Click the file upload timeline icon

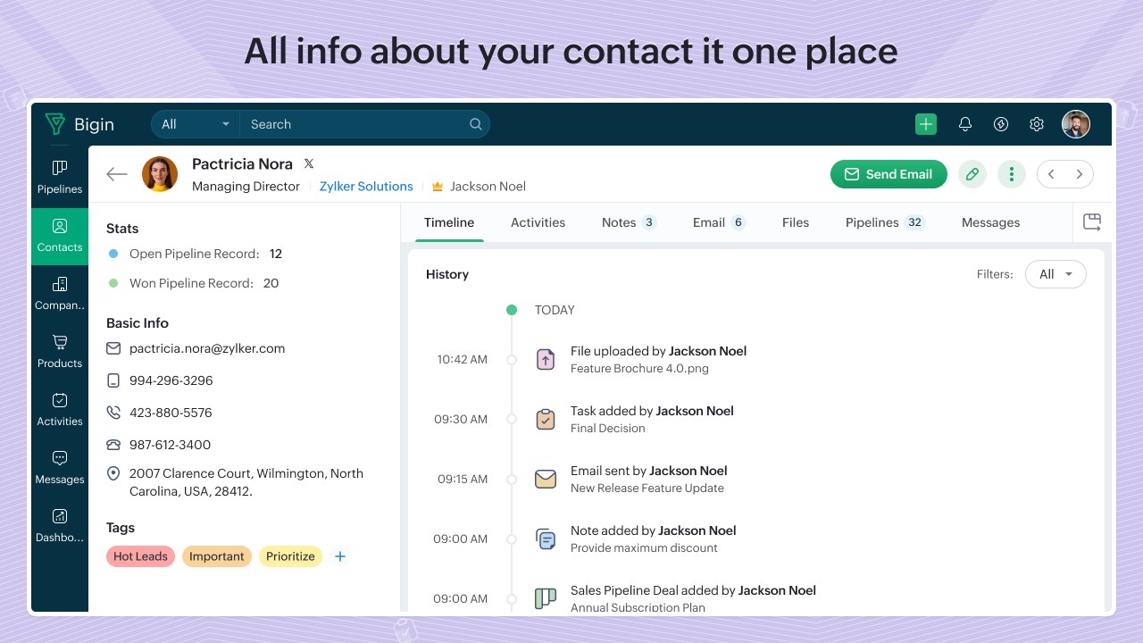[546, 359]
